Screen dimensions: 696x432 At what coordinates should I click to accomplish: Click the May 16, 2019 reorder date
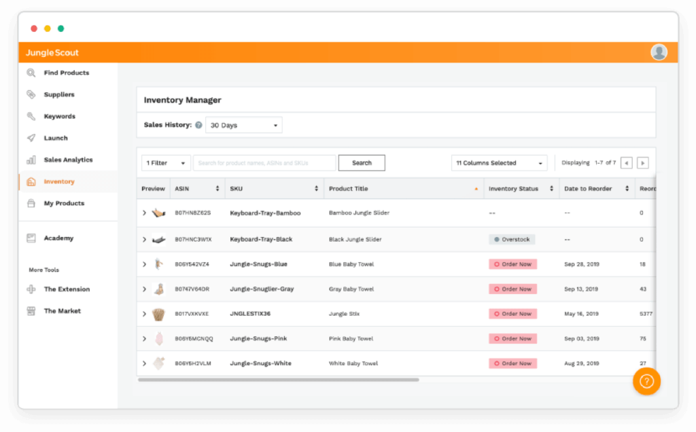click(x=582, y=314)
